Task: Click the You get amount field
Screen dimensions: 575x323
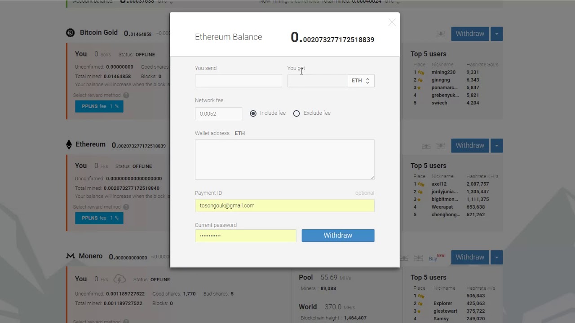Action: point(318,81)
